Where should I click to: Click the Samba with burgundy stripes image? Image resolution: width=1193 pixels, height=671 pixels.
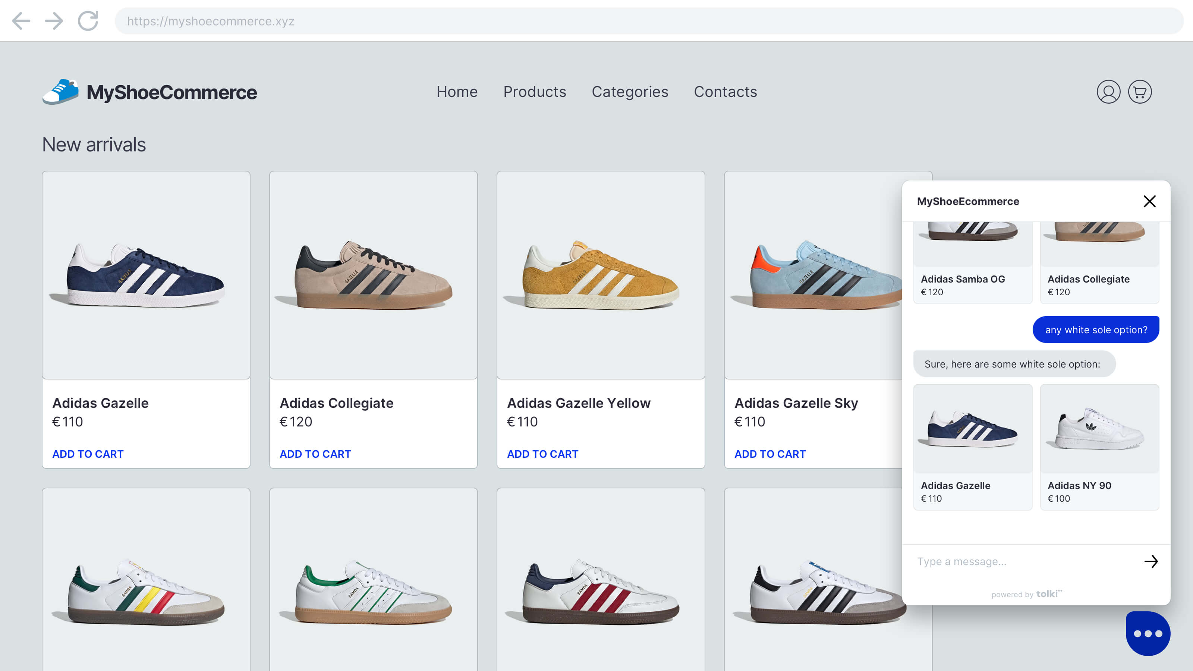[x=601, y=580]
